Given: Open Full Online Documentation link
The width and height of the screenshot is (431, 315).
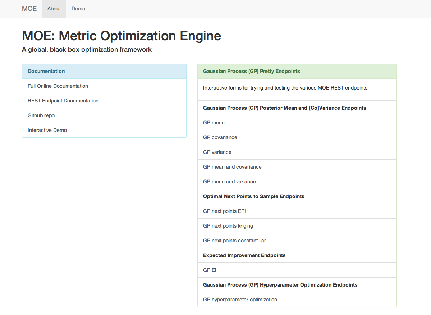Looking at the screenshot, I should (104, 86).
